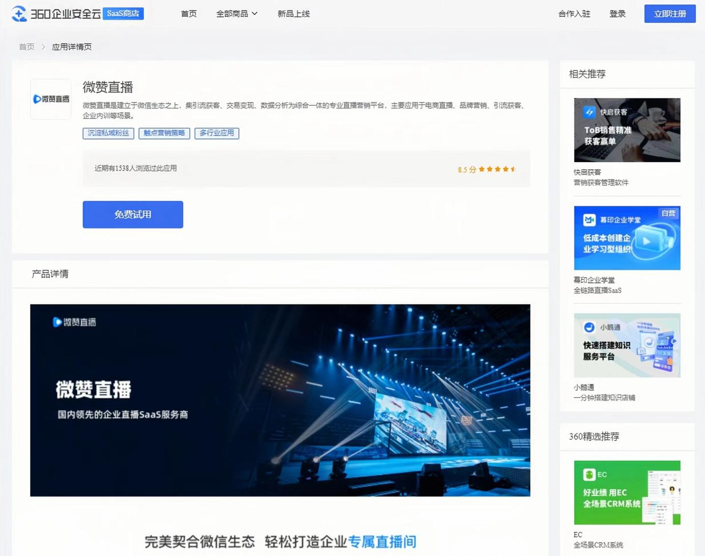Click the 登录 link
705x556 pixels.
(618, 14)
